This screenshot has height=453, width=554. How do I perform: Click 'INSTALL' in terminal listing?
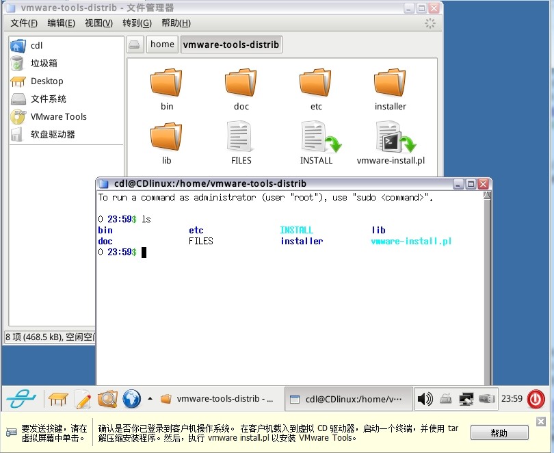[296, 231]
